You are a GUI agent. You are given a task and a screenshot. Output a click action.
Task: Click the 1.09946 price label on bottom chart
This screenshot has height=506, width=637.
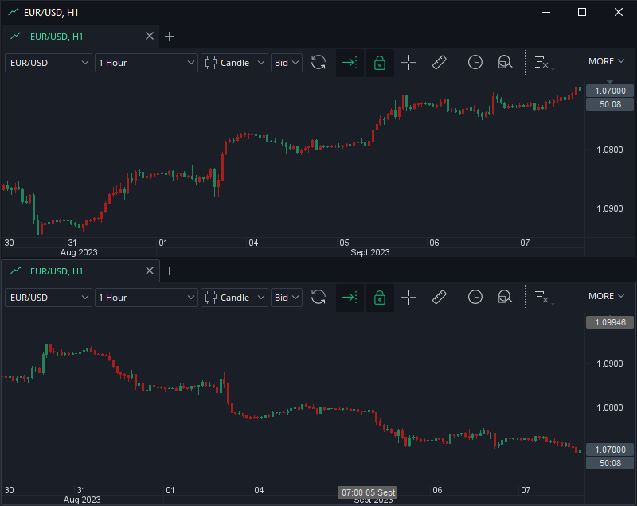(x=610, y=322)
